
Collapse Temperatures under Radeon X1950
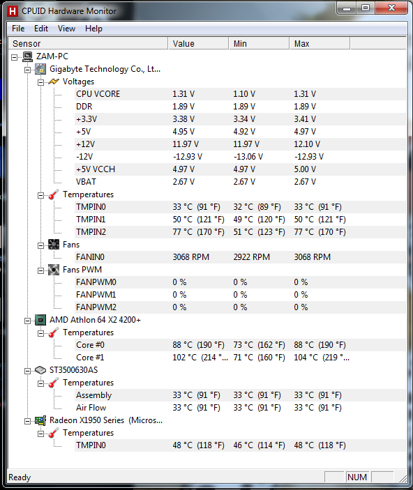(x=40, y=434)
